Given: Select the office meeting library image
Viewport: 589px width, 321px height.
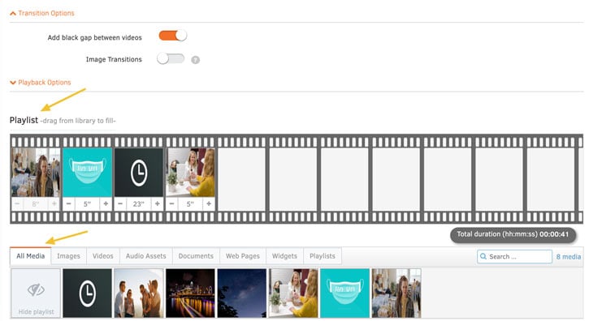Looking at the screenshot, I should coord(293,293).
